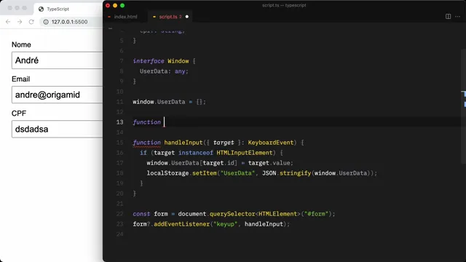Click 'localStorage' on line 18

click(x=167, y=173)
